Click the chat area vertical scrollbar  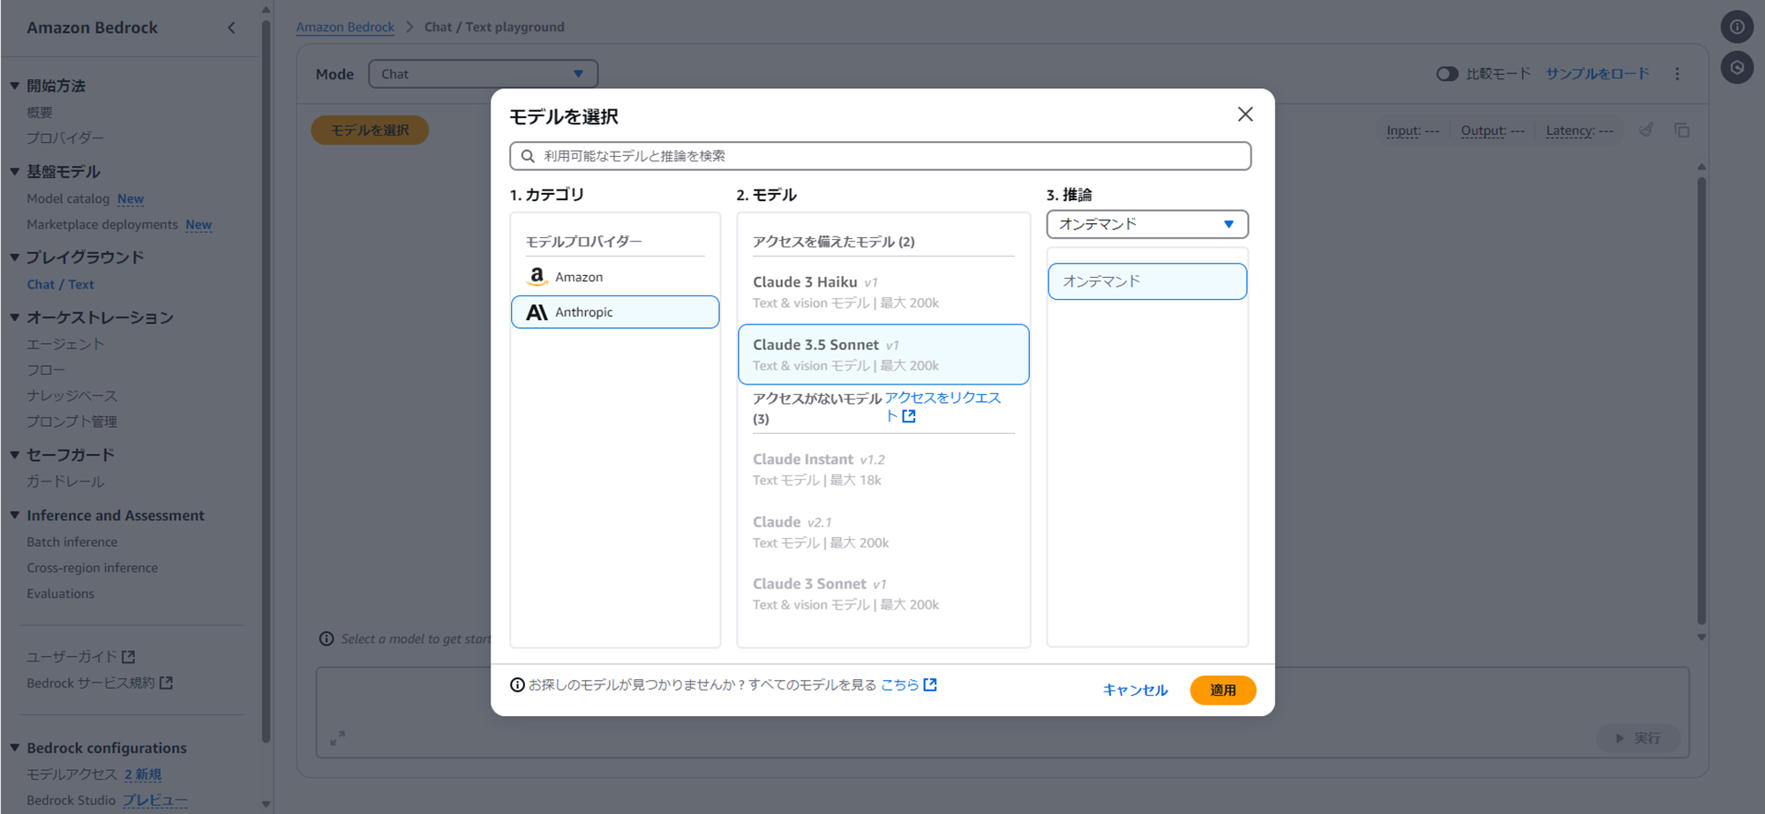(1701, 401)
